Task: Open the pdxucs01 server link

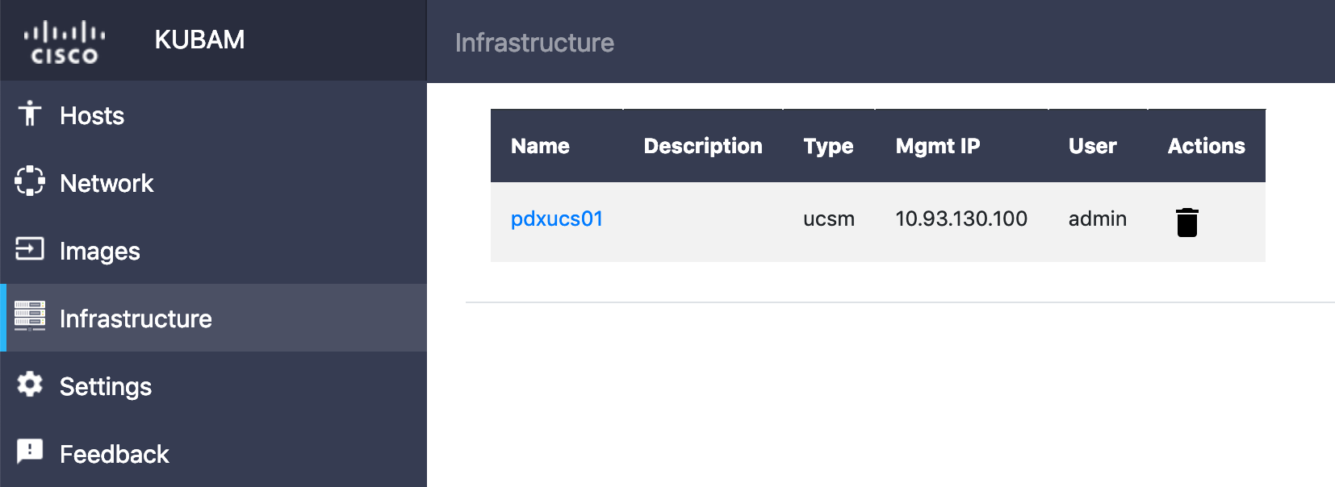Action: tap(557, 219)
